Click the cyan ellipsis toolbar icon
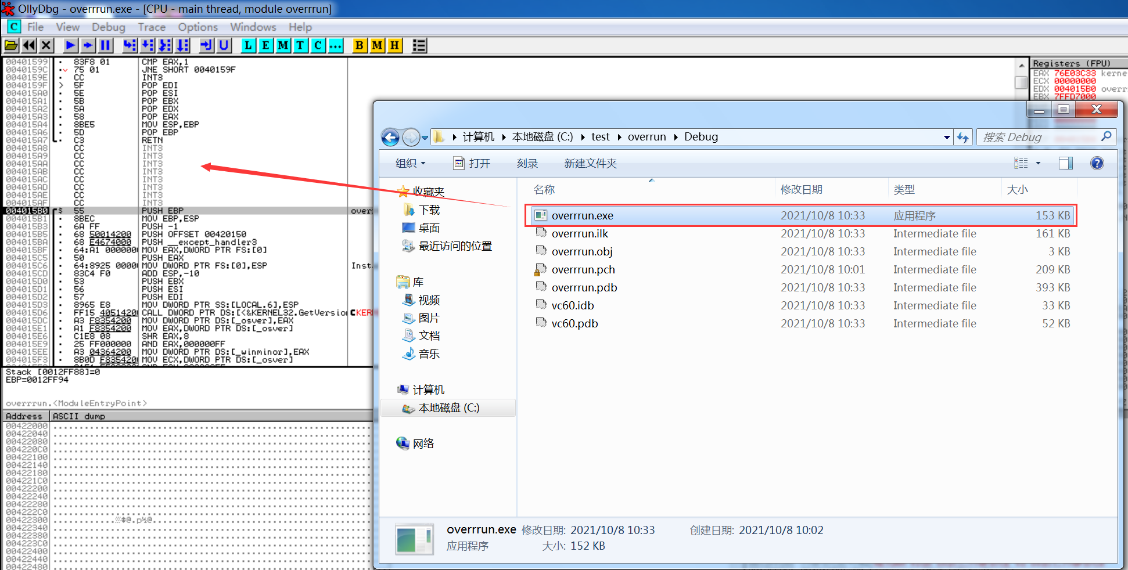The width and height of the screenshot is (1128, 570). [335, 45]
